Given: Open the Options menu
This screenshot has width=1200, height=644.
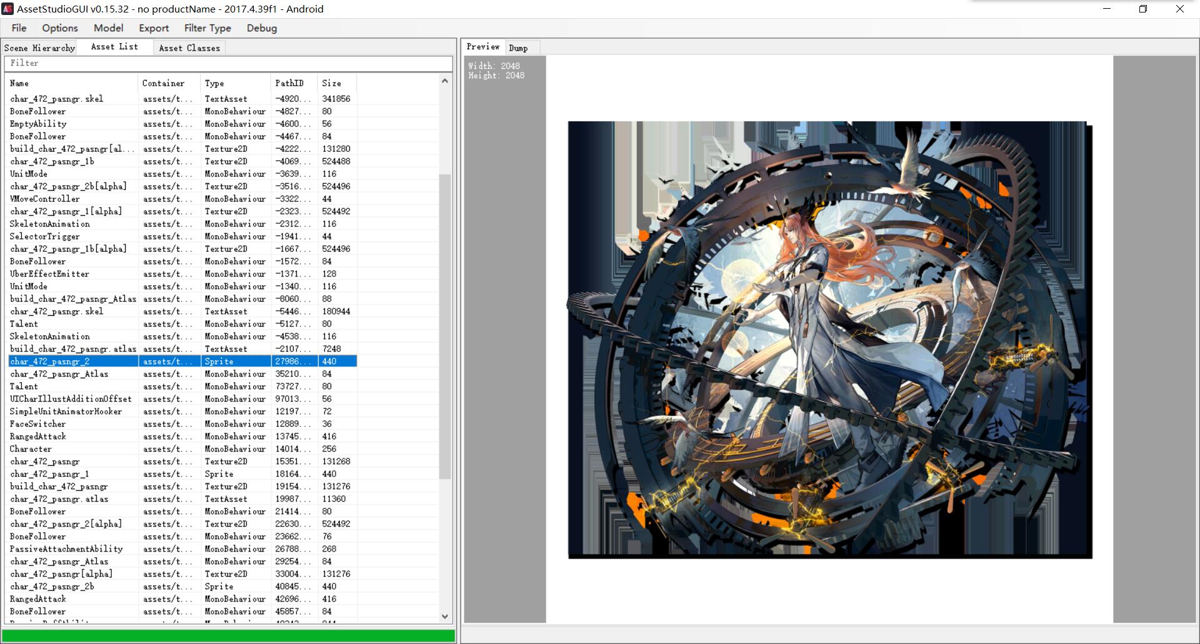Looking at the screenshot, I should [60, 28].
